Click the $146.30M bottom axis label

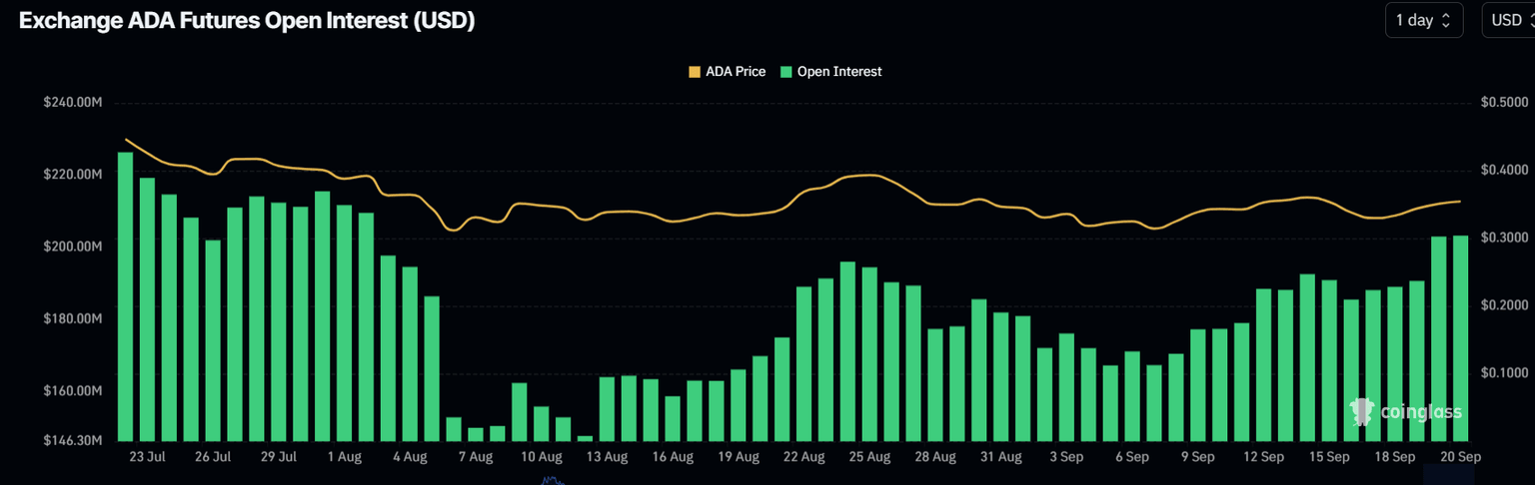coord(73,440)
